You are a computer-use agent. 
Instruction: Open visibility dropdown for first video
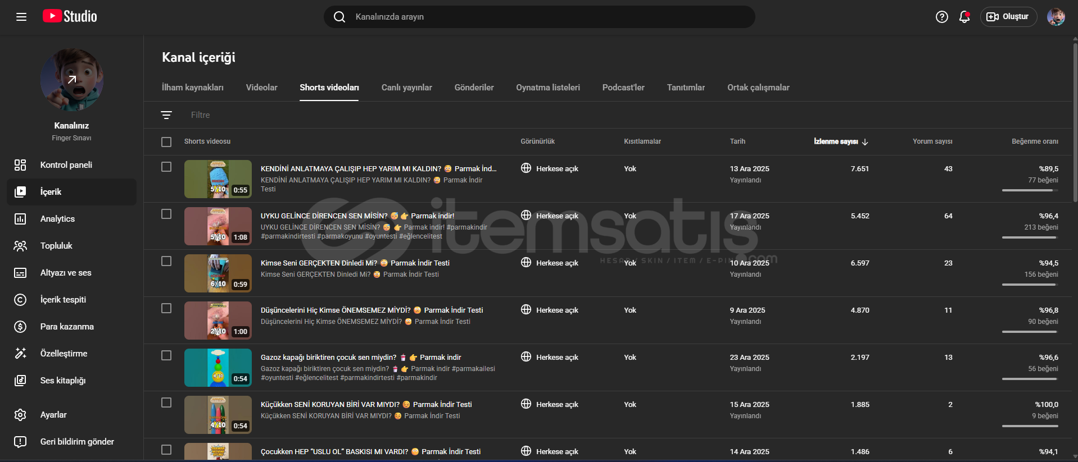550,168
